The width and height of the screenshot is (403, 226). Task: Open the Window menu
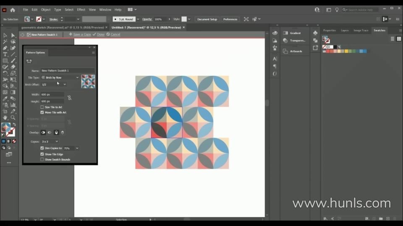(105, 10)
